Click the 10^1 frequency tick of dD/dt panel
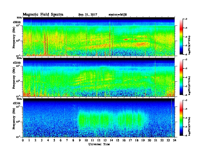 point(18,66)
